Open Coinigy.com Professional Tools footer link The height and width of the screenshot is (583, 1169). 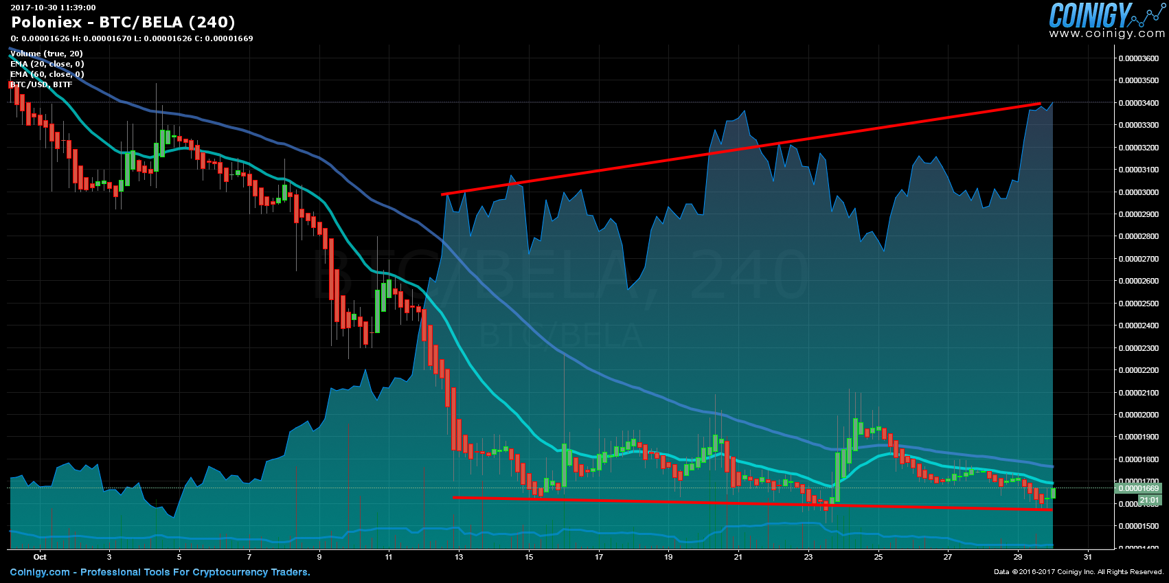tap(160, 572)
